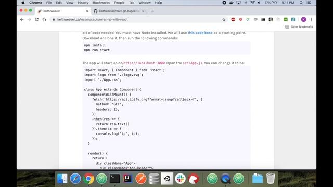Bookmark this page with the star icon

224,19
